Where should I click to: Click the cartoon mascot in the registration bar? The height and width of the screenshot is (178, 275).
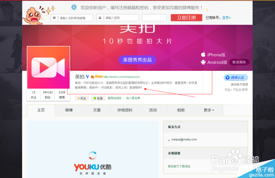tap(33, 16)
